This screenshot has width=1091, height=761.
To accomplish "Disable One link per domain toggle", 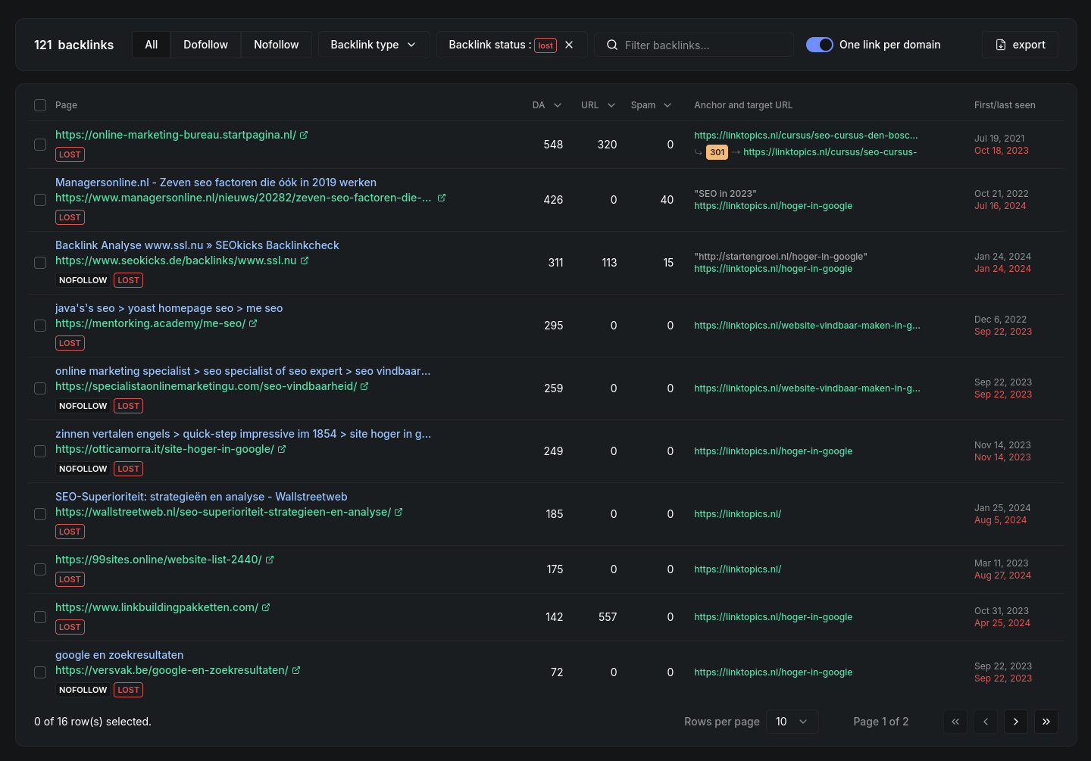I will click(x=820, y=45).
